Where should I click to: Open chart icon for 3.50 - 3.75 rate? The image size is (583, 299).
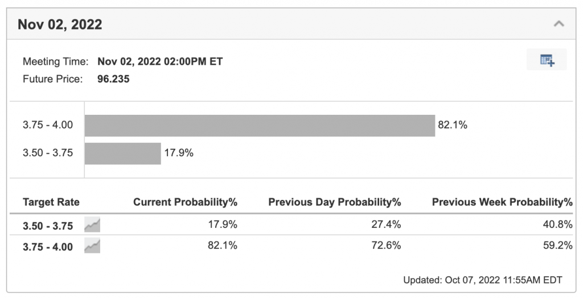(92, 225)
